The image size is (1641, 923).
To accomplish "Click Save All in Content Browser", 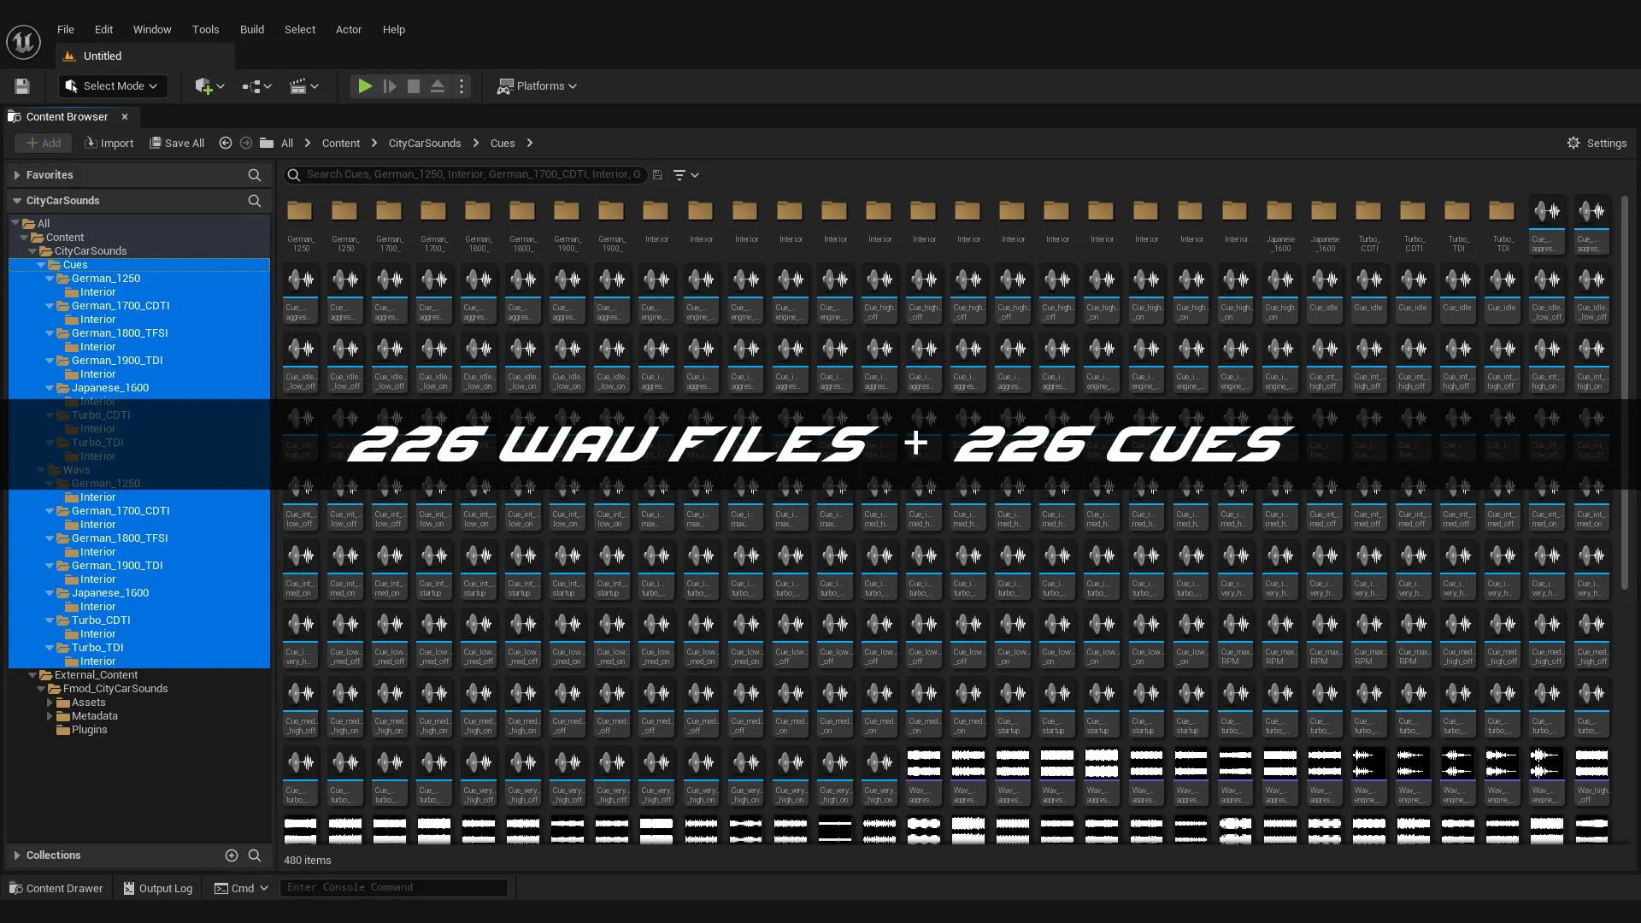I will pos(177,144).
